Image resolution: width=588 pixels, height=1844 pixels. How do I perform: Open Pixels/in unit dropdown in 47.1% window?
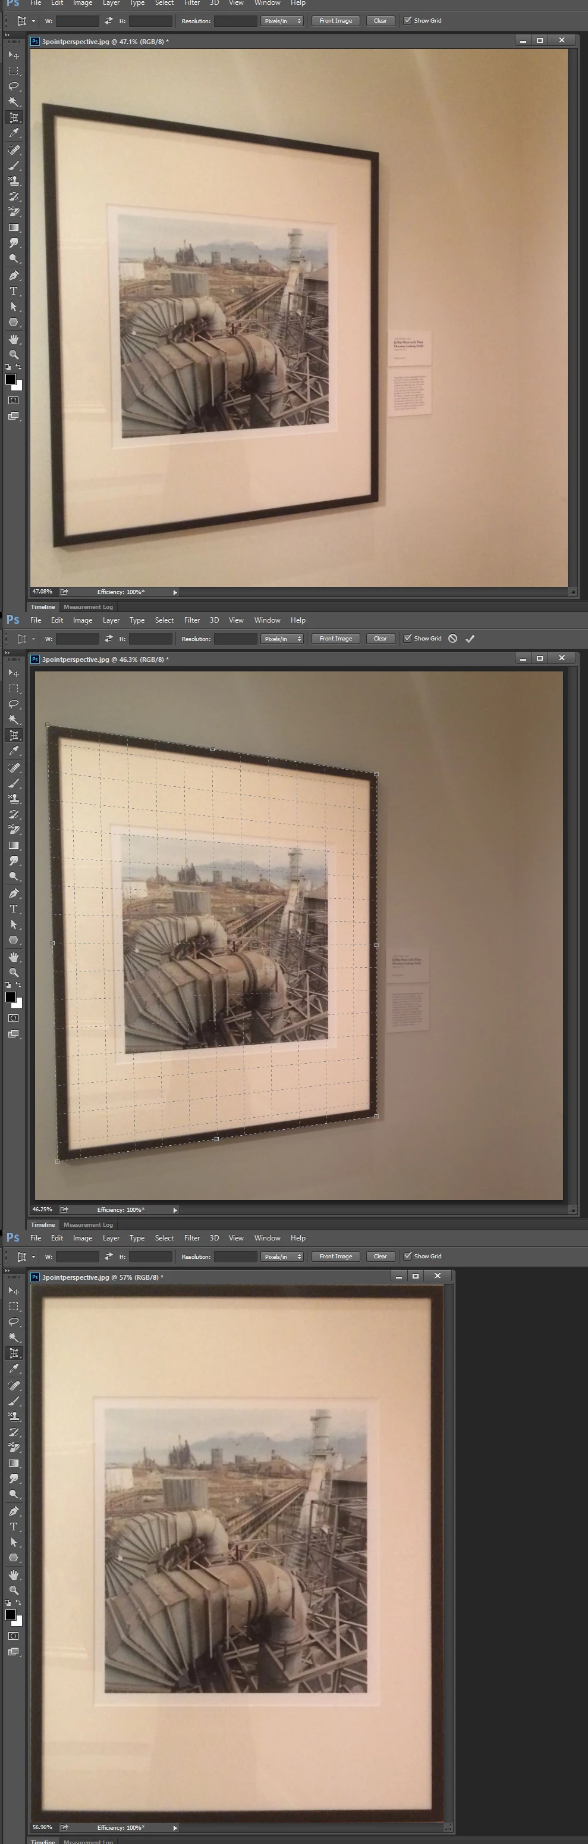click(282, 21)
